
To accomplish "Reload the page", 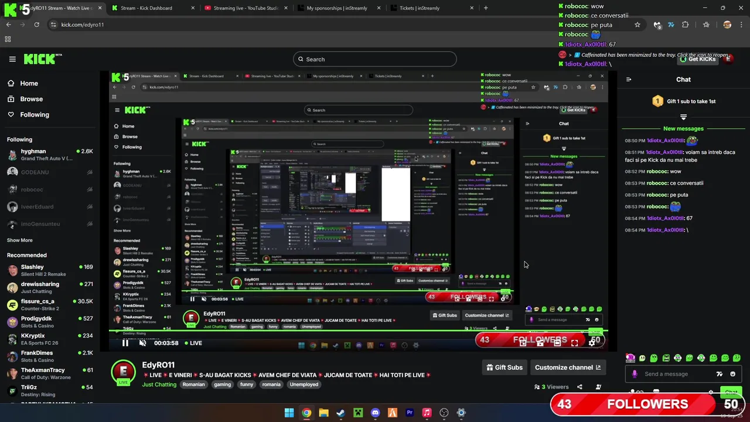I will [36, 25].
